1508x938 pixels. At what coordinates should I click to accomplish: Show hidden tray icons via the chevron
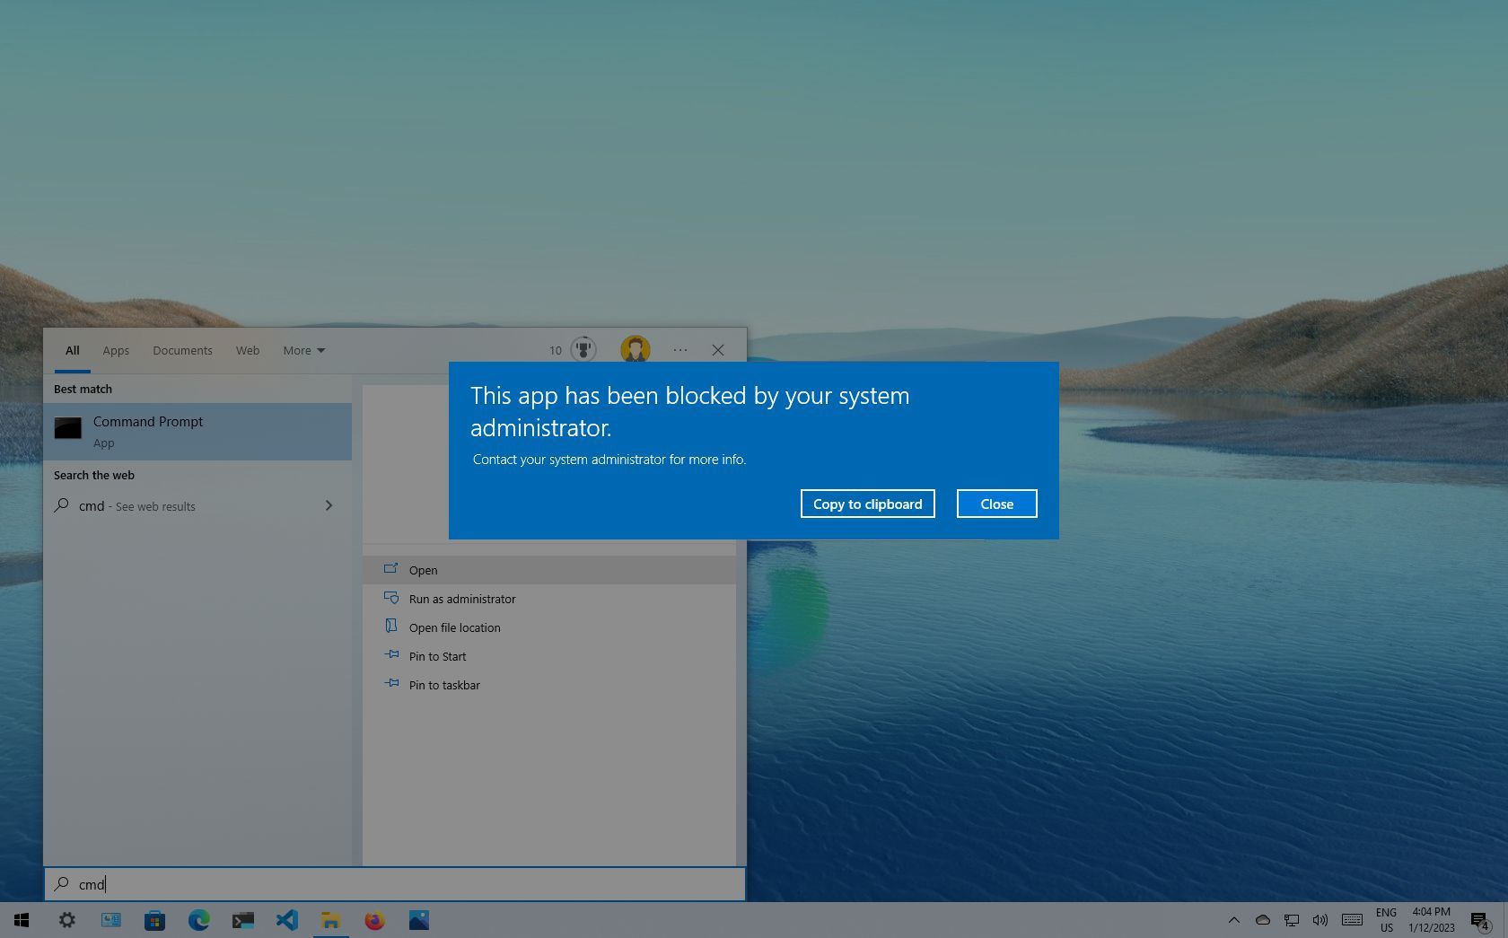pyautogui.click(x=1234, y=920)
